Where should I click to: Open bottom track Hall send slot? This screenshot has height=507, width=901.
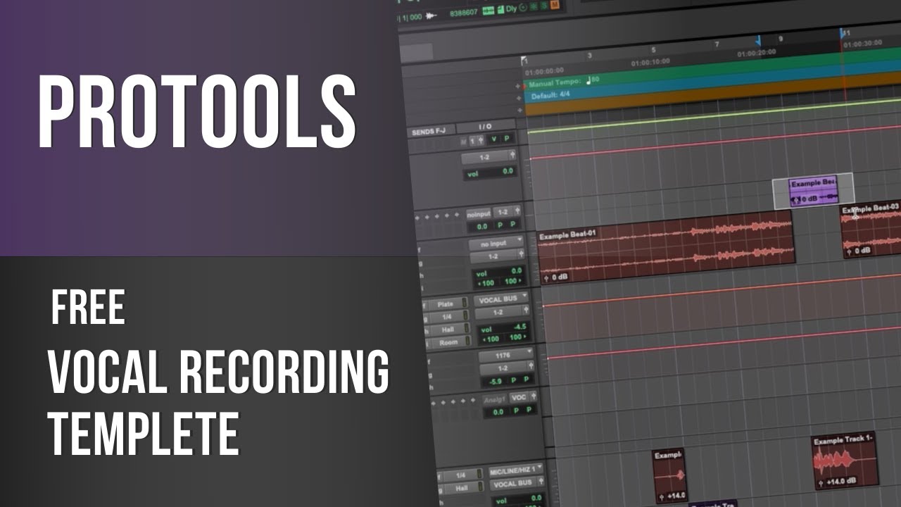click(x=462, y=489)
